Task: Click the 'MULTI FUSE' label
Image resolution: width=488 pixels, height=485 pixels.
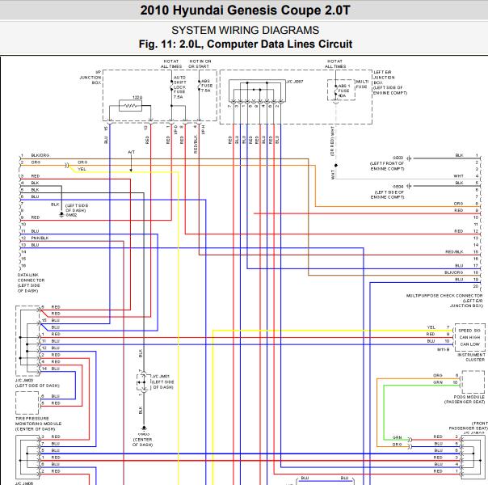Action: pos(362,84)
